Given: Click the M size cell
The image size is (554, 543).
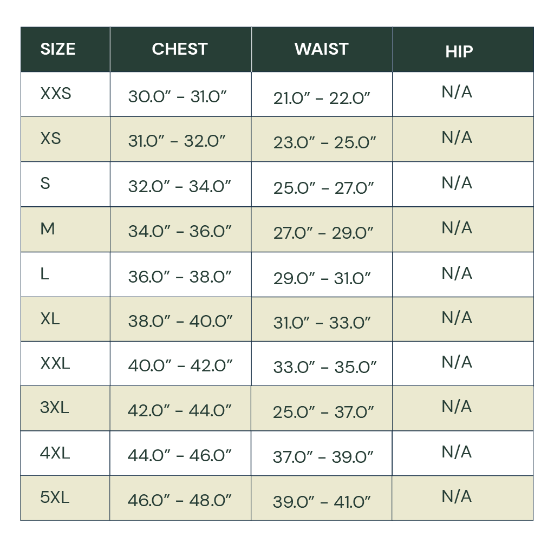Looking at the screenshot, I should click(48, 229).
